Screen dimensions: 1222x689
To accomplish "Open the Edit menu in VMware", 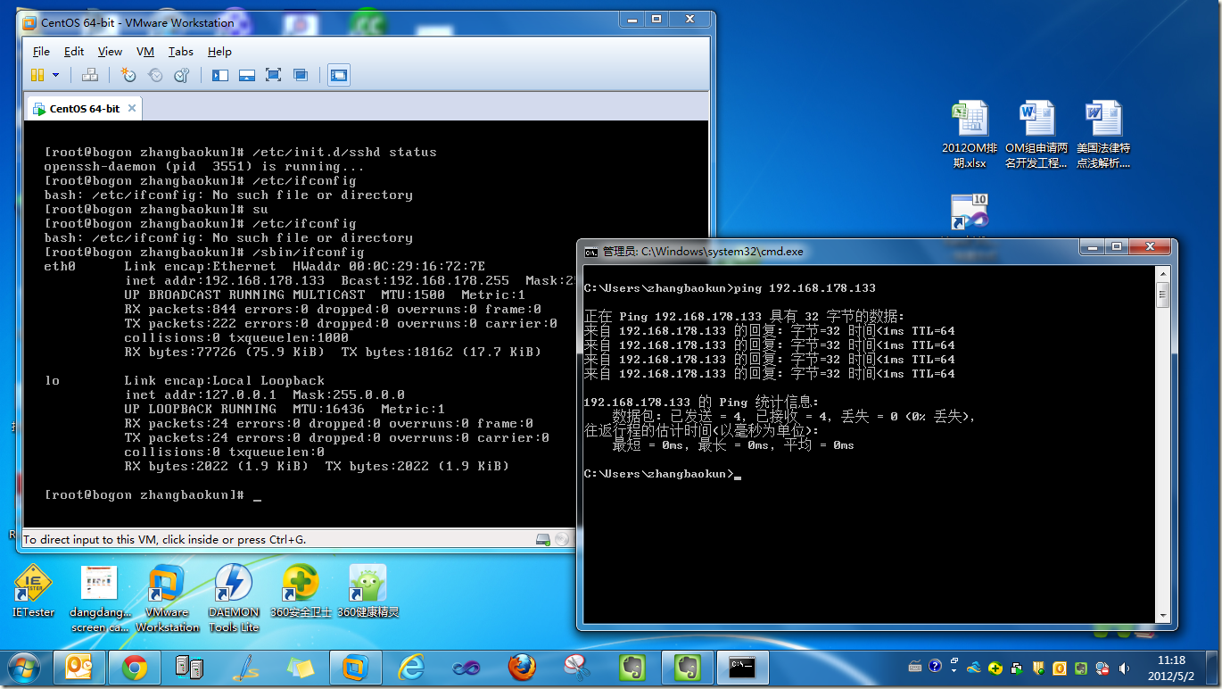I will pyautogui.click(x=74, y=52).
